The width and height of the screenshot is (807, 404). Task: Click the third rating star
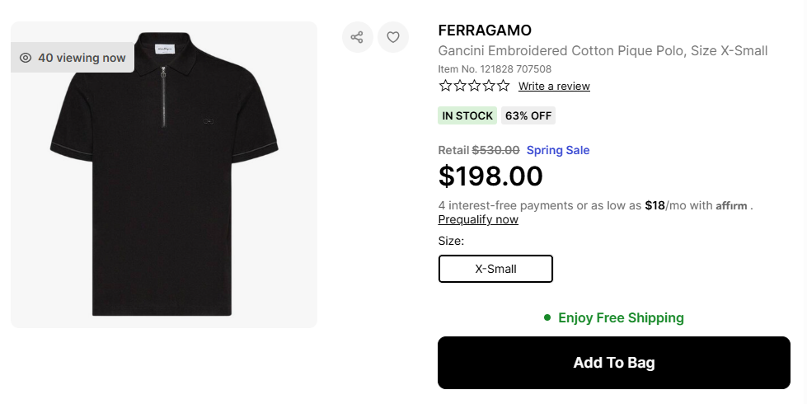(474, 86)
